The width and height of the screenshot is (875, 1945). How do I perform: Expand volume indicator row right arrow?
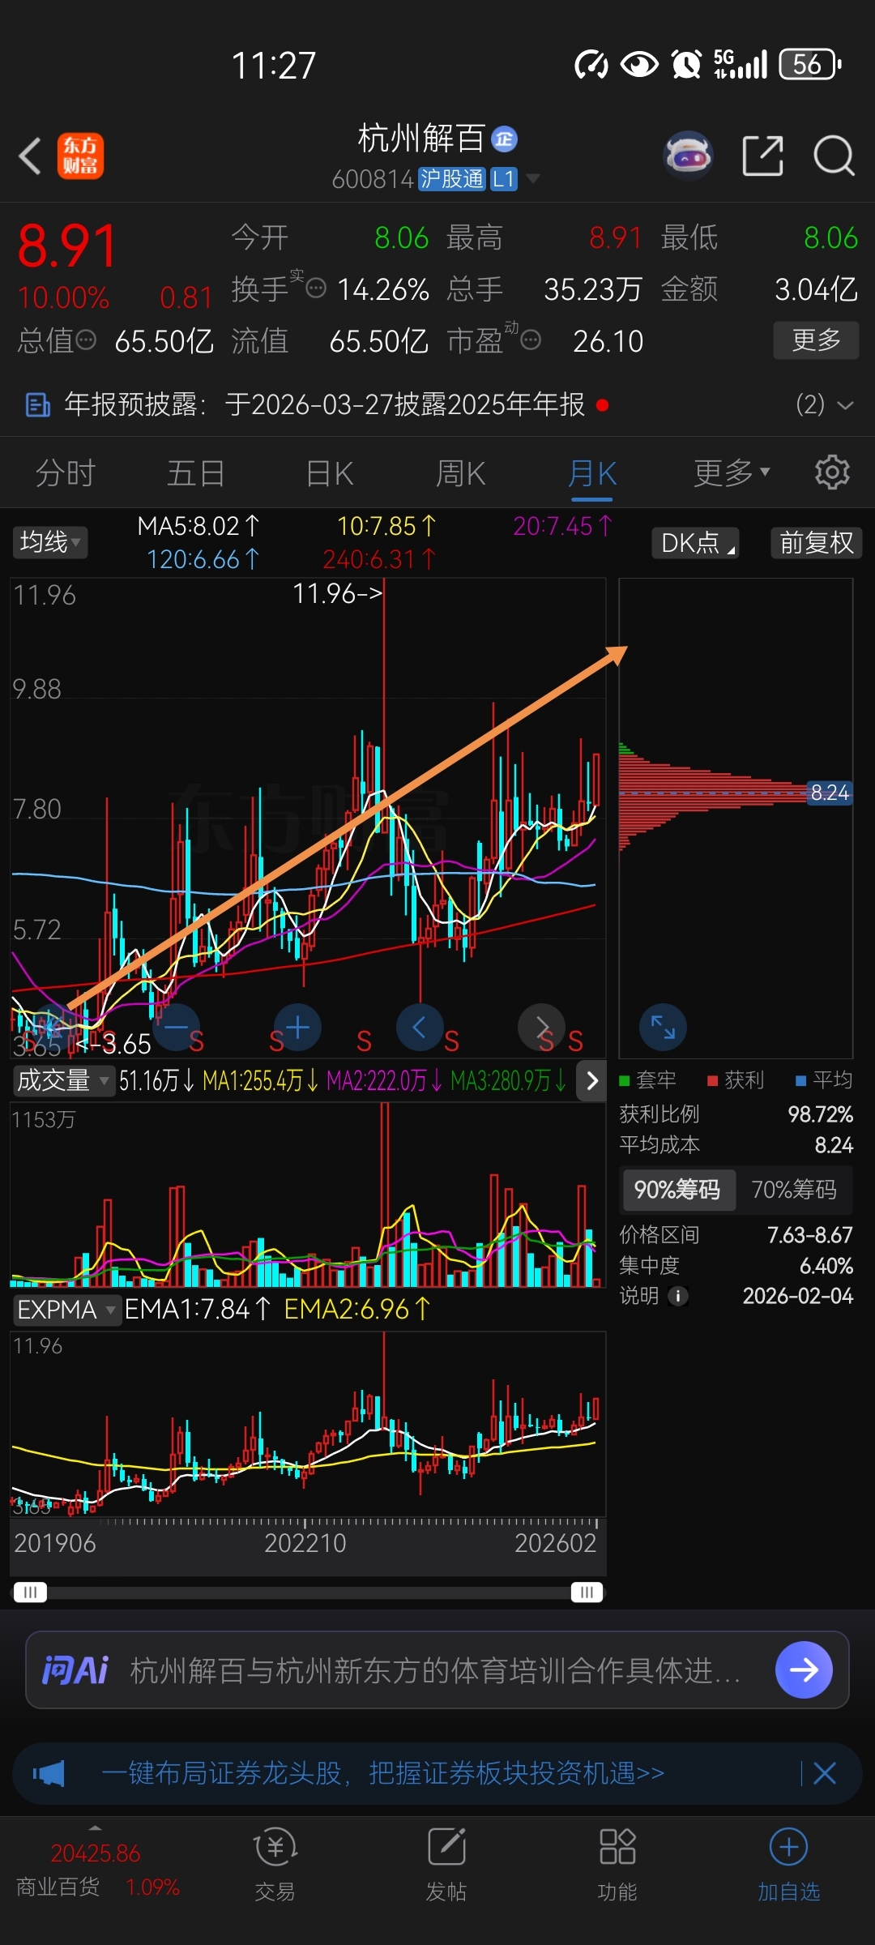tap(591, 1080)
